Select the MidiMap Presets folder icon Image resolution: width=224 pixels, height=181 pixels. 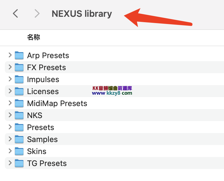pos(19,103)
